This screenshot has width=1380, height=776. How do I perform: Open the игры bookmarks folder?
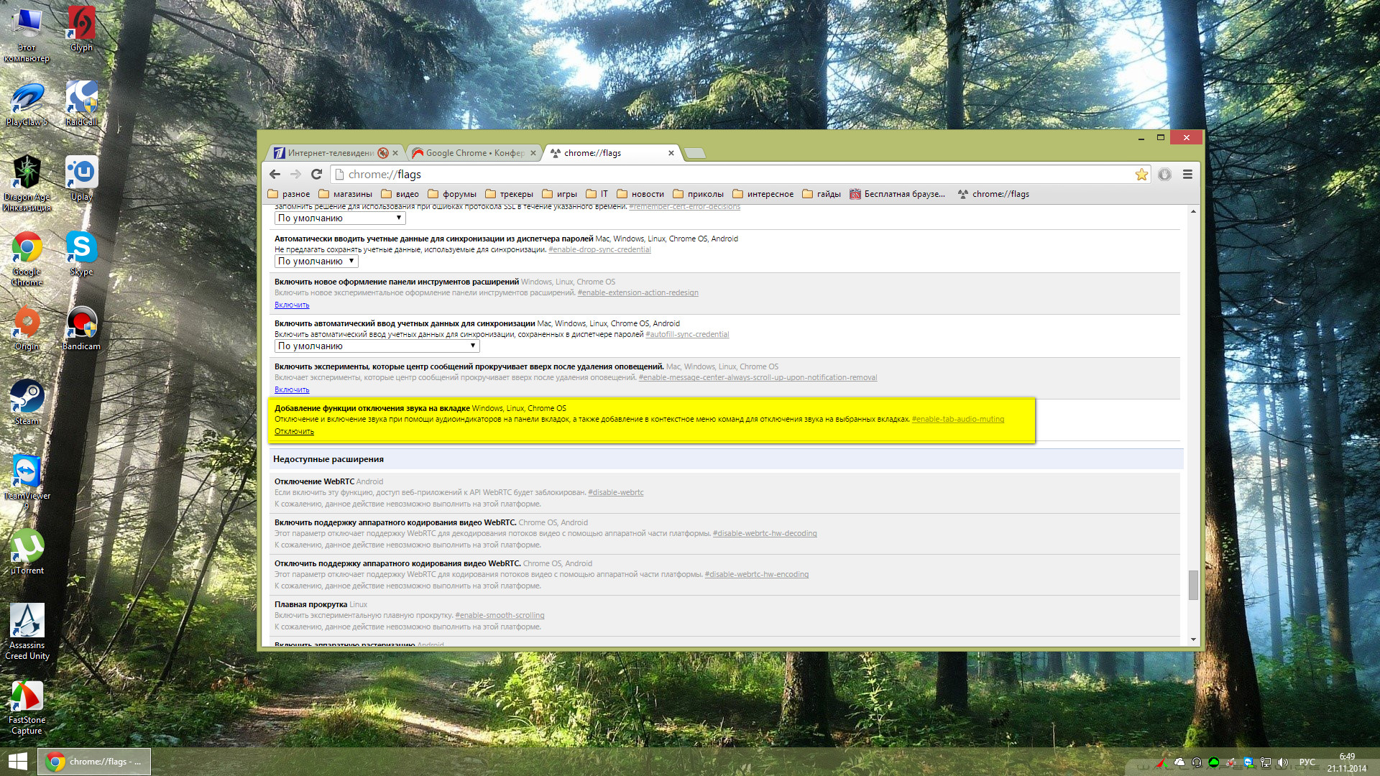click(x=560, y=194)
